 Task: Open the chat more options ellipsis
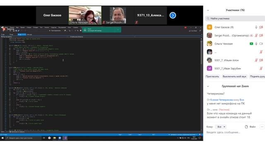coord(262,127)
